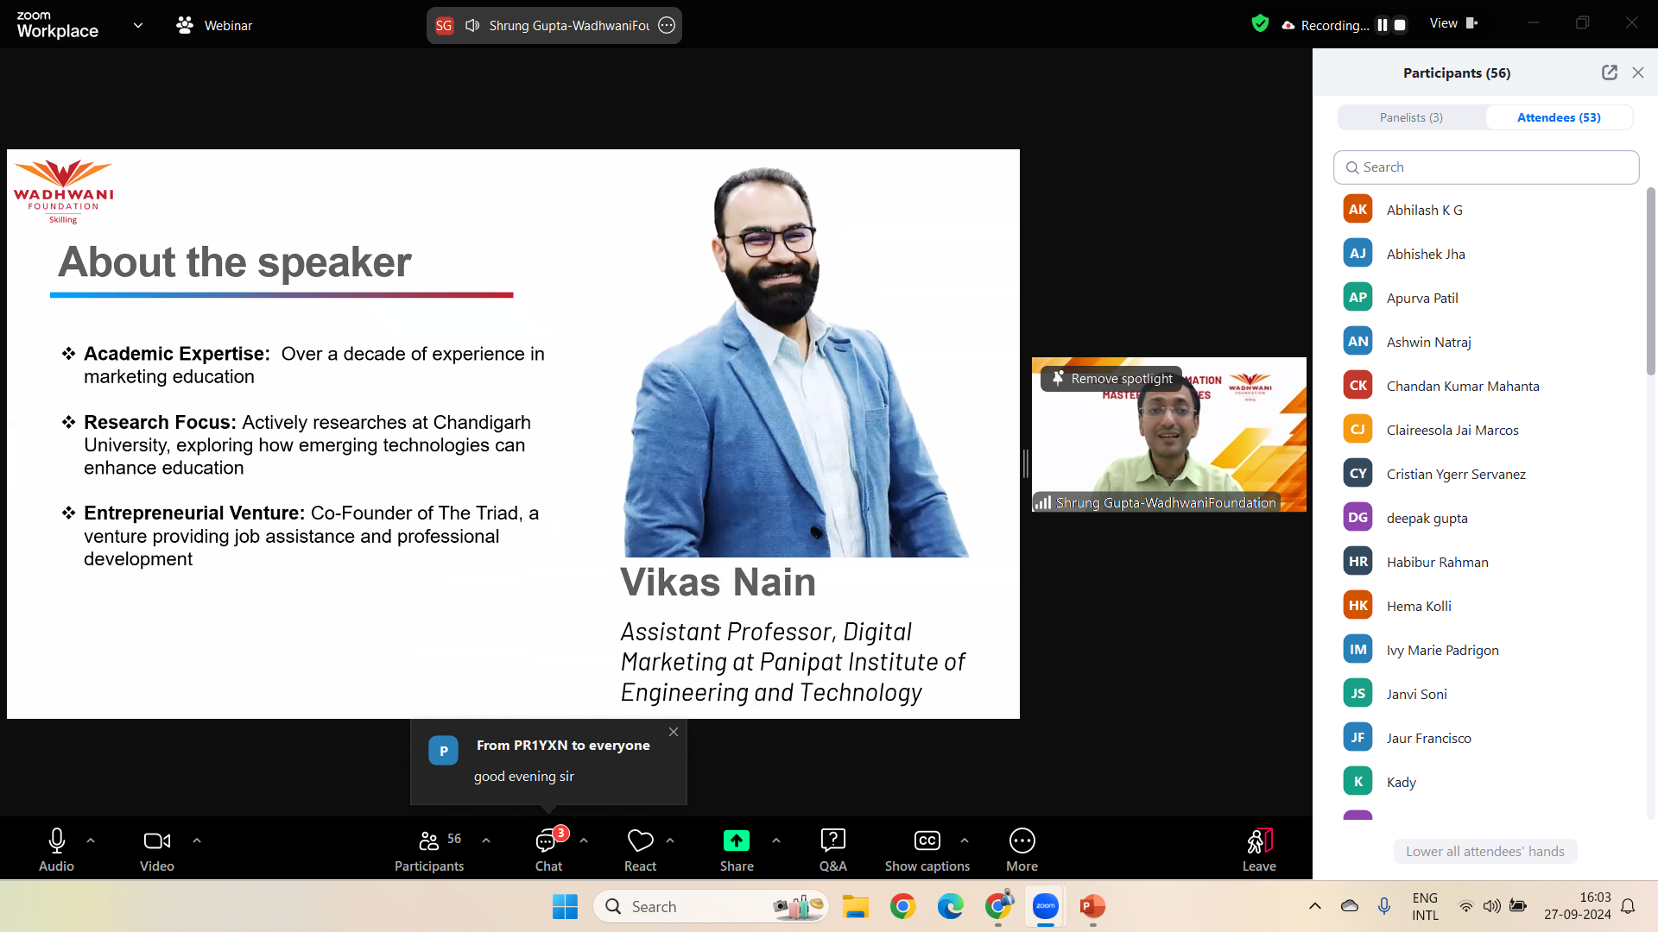Click the More options ellipsis icon
The height and width of the screenshot is (932, 1658).
[x=1022, y=841]
